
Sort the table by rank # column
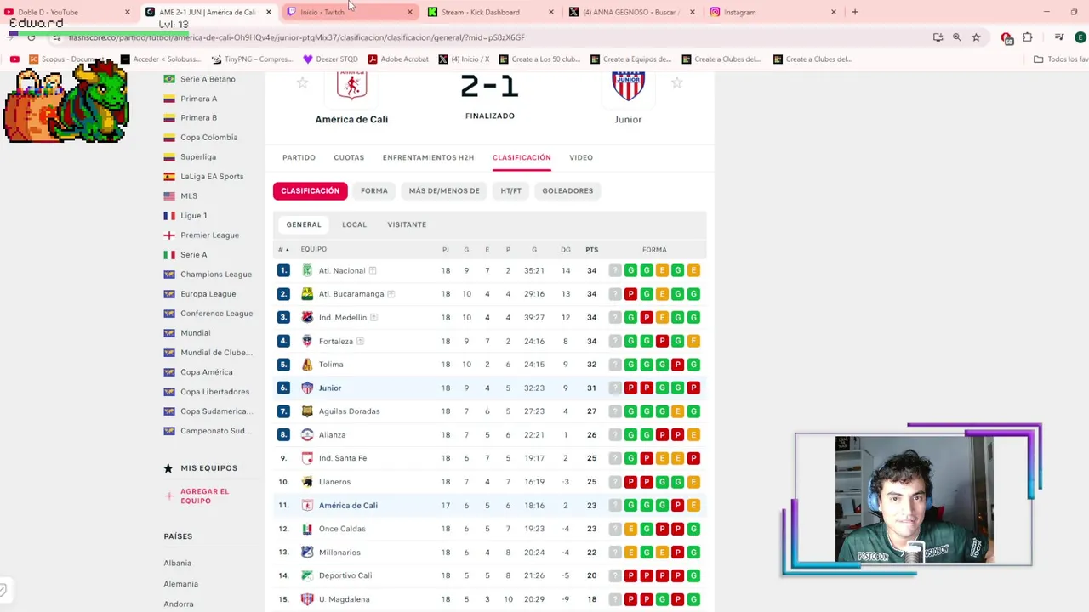(x=283, y=250)
